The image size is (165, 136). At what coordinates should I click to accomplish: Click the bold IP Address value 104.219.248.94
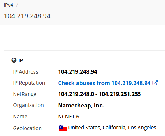coord(78,72)
